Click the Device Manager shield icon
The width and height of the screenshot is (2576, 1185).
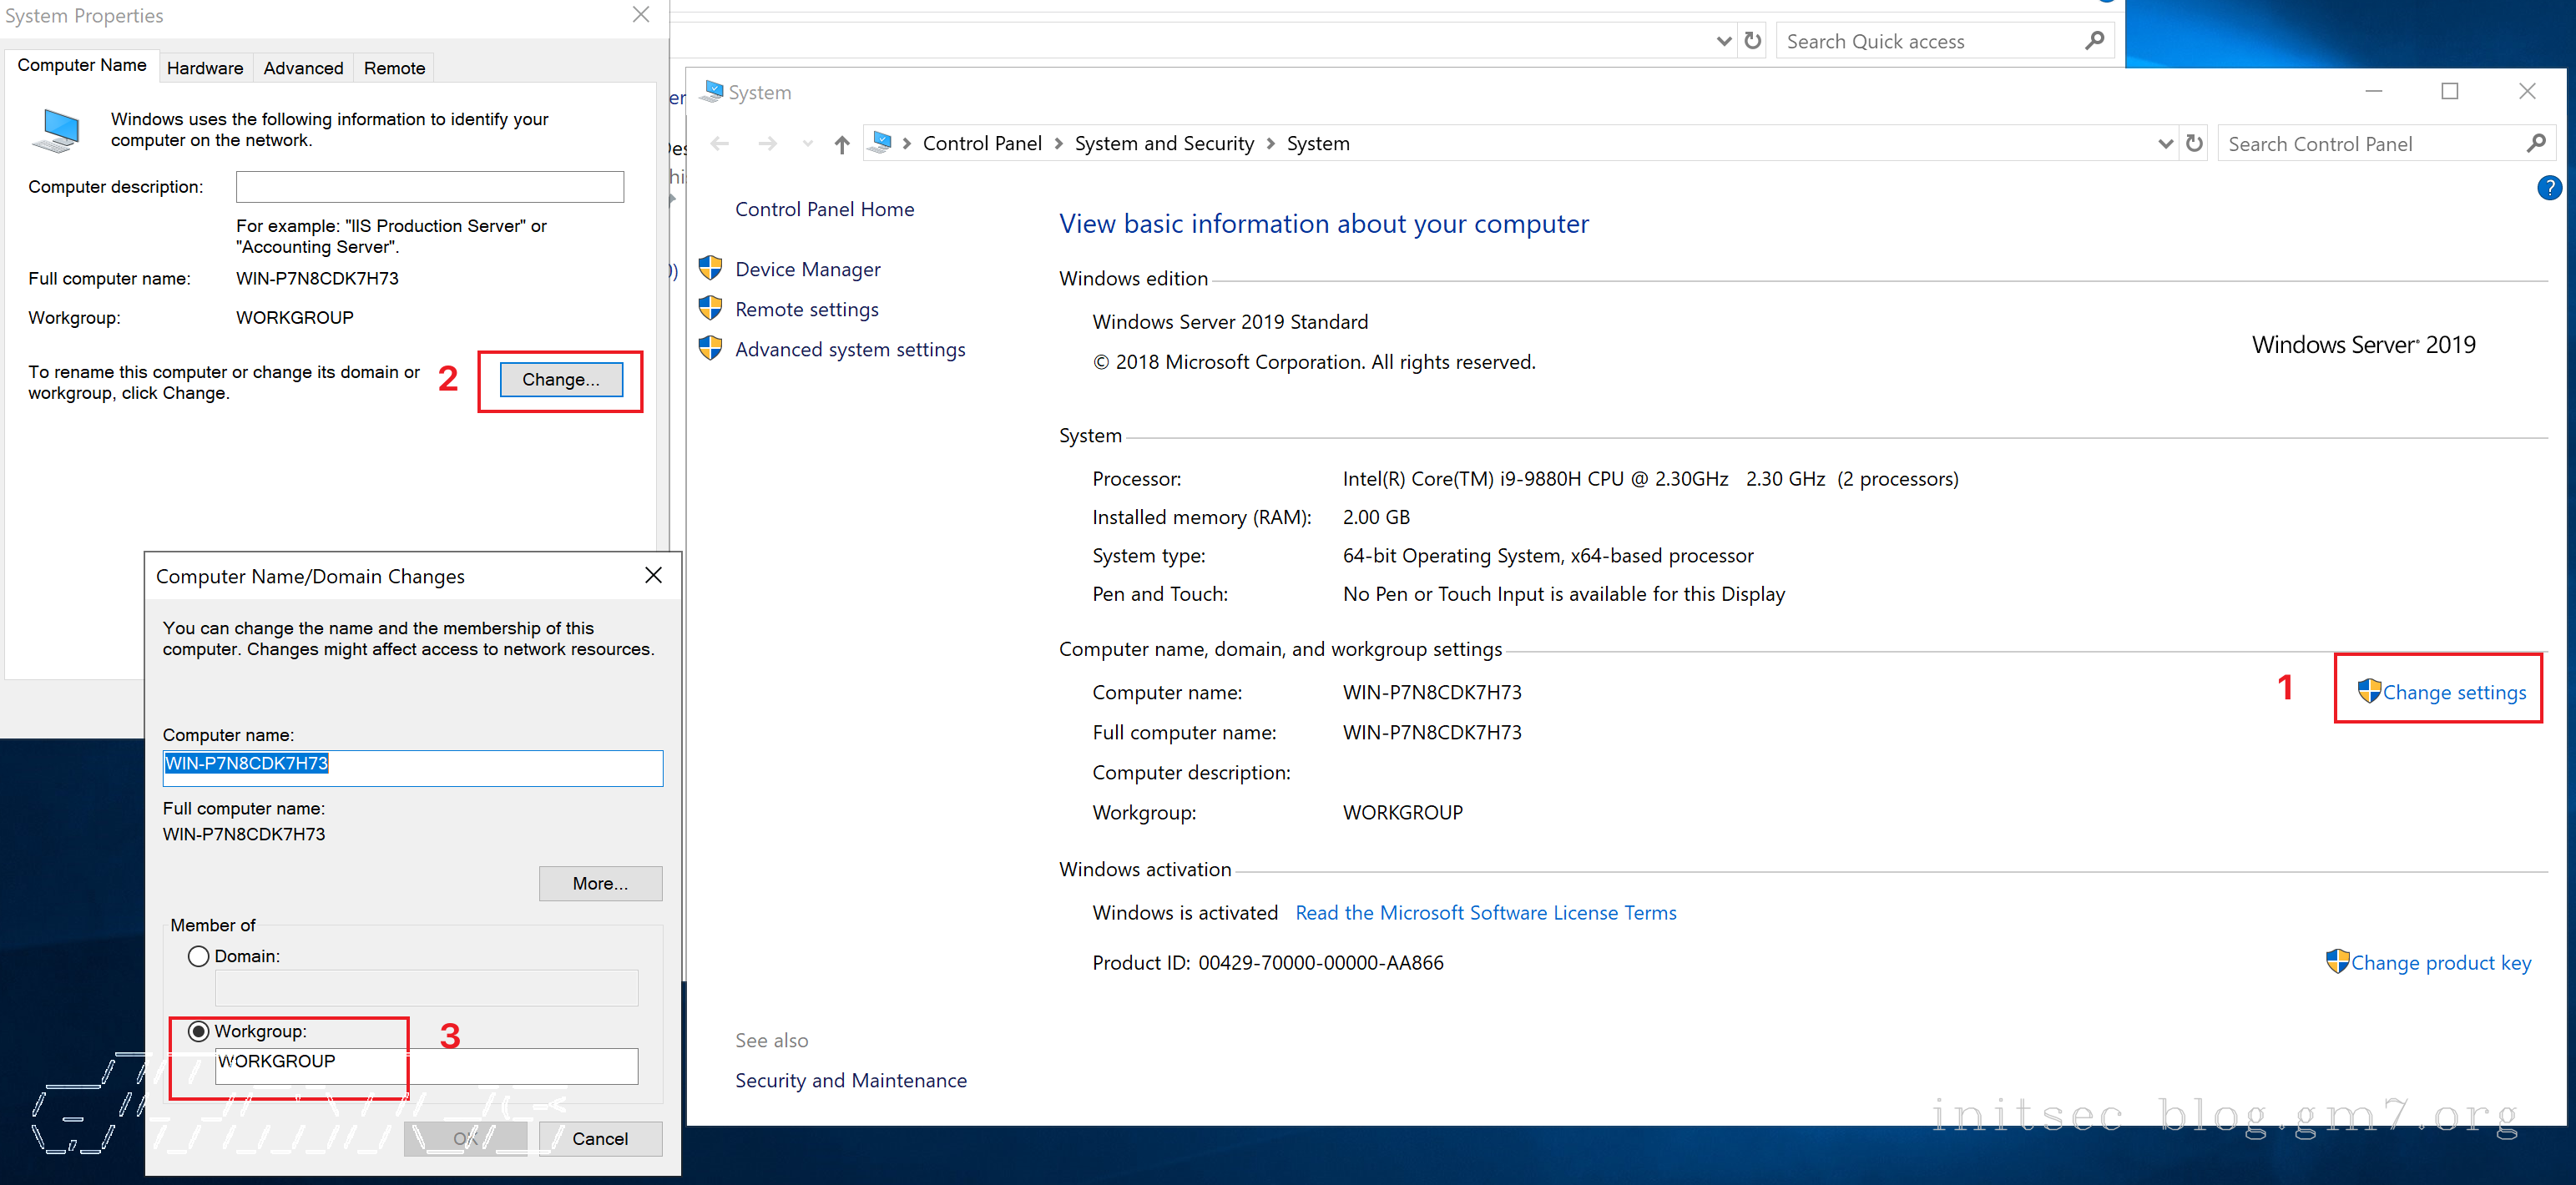(711, 268)
